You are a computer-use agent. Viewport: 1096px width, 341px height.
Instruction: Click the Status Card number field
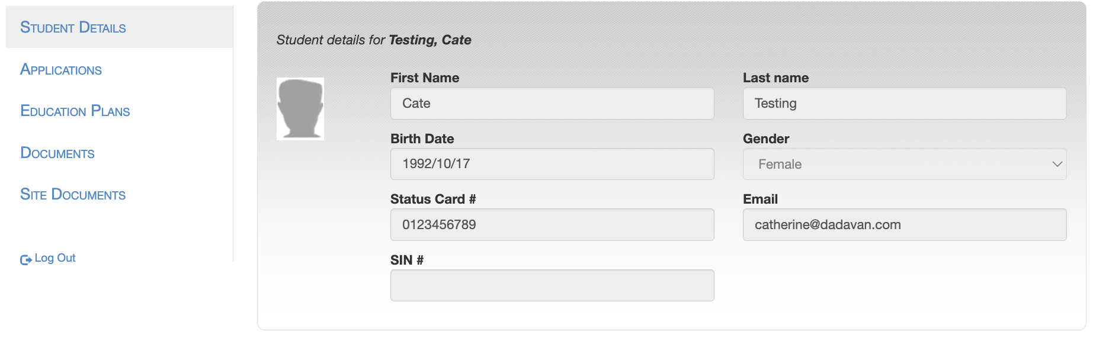click(552, 224)
